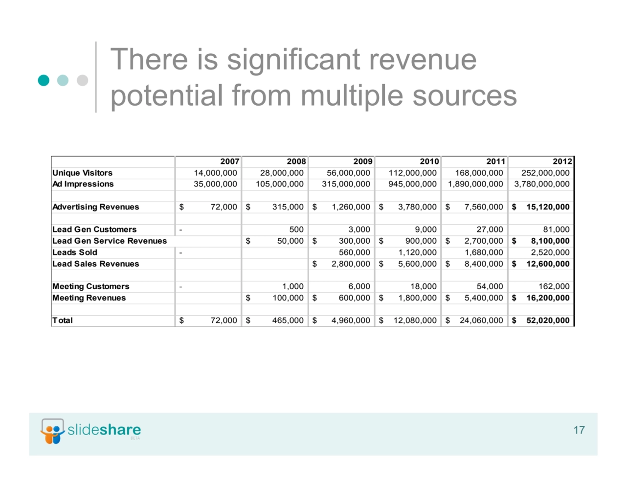Image resolution: width=626 pixels, height=484 pixels.
Task: Click the 2011 column header
Action: [495, 161]
